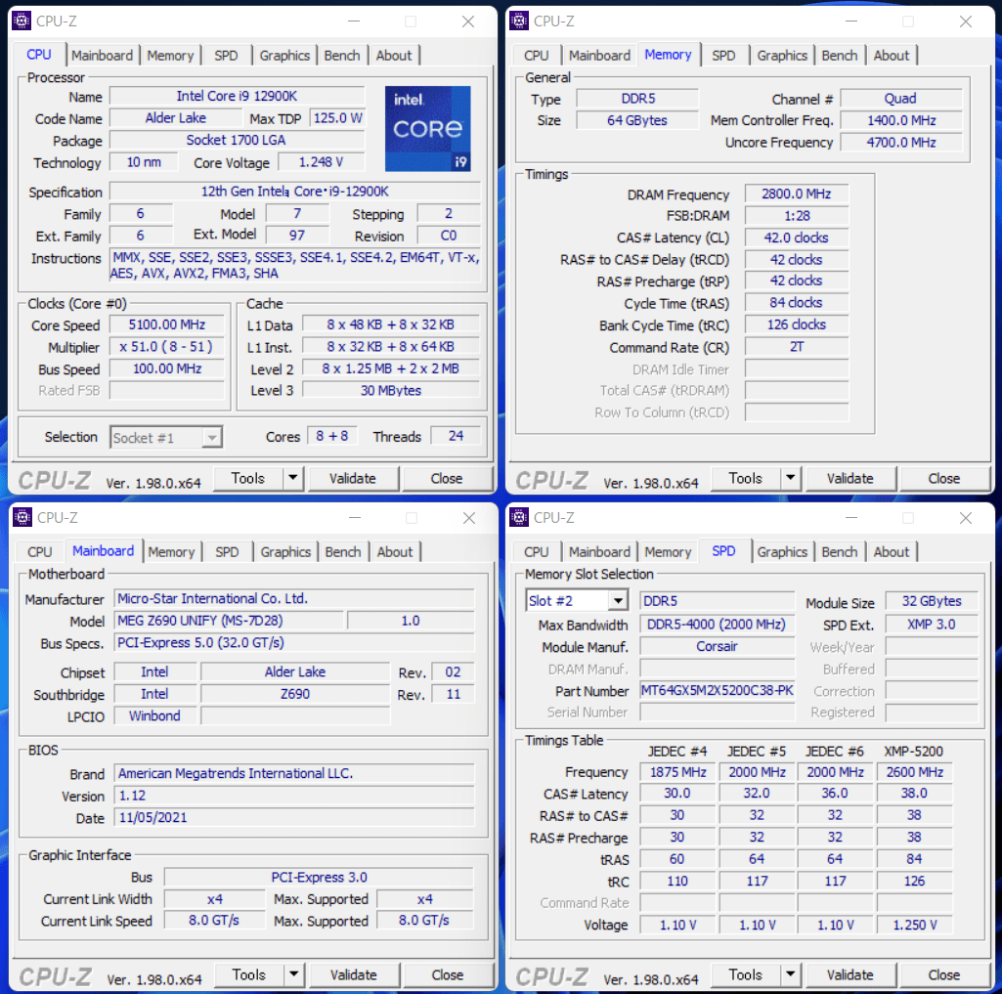Select the Graphics tab in the Memory-tab window

coord(782,55)
